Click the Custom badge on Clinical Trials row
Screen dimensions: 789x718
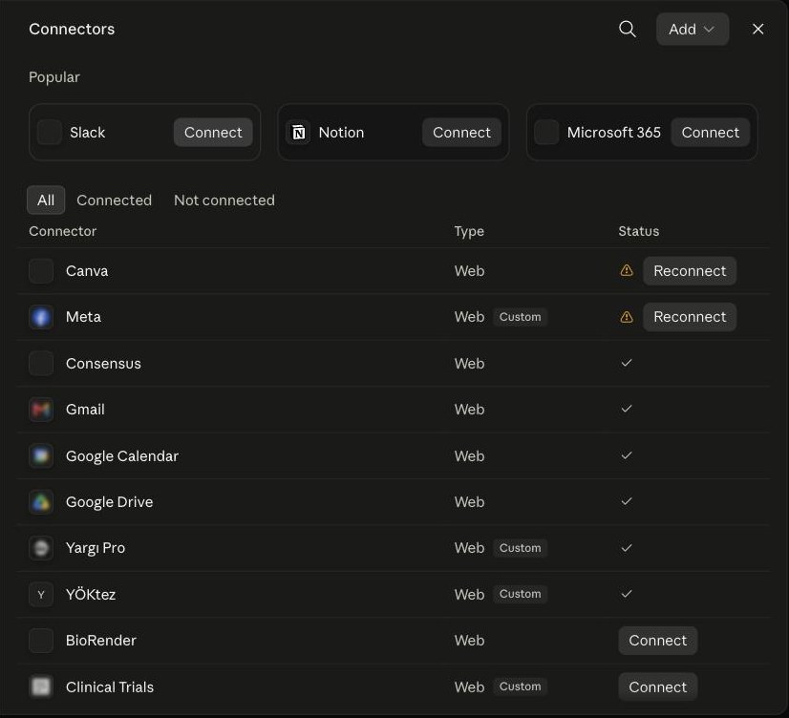[x=520, y=686]
